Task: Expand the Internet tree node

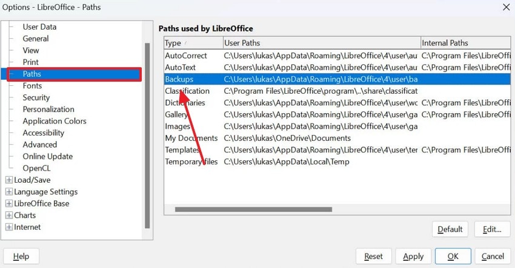Action: [x=9, y=227]
